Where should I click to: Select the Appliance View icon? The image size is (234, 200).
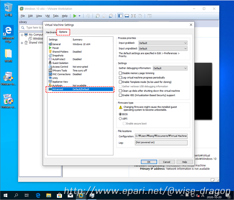[x=50, y=82]
